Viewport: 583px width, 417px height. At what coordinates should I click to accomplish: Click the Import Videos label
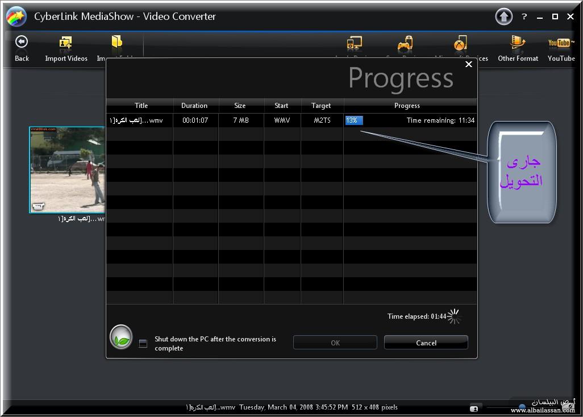click(x=66, y=59)
